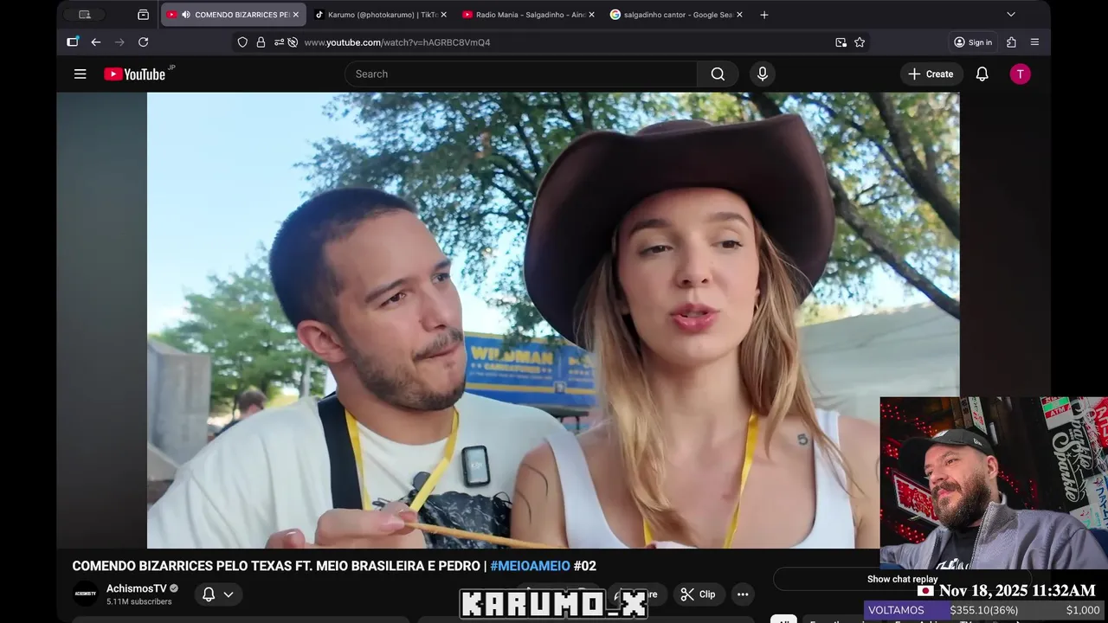Switch to Radio Mania - Salgadinho tab
This screenshot has height=623, width=1108.
click(527, 15)
